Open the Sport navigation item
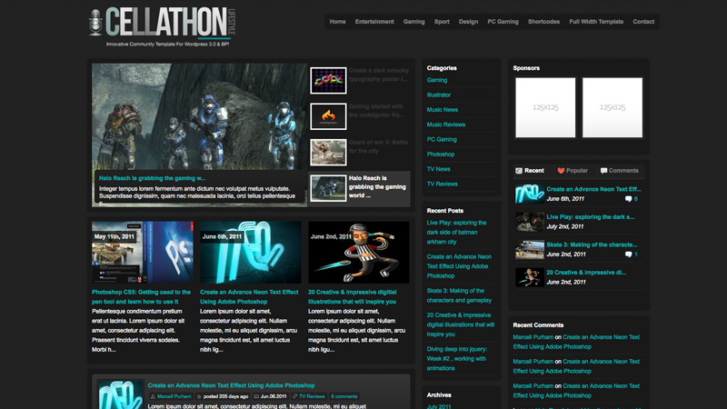The height and width of the screenshot is (409, 727). click(x=442, y=21)
